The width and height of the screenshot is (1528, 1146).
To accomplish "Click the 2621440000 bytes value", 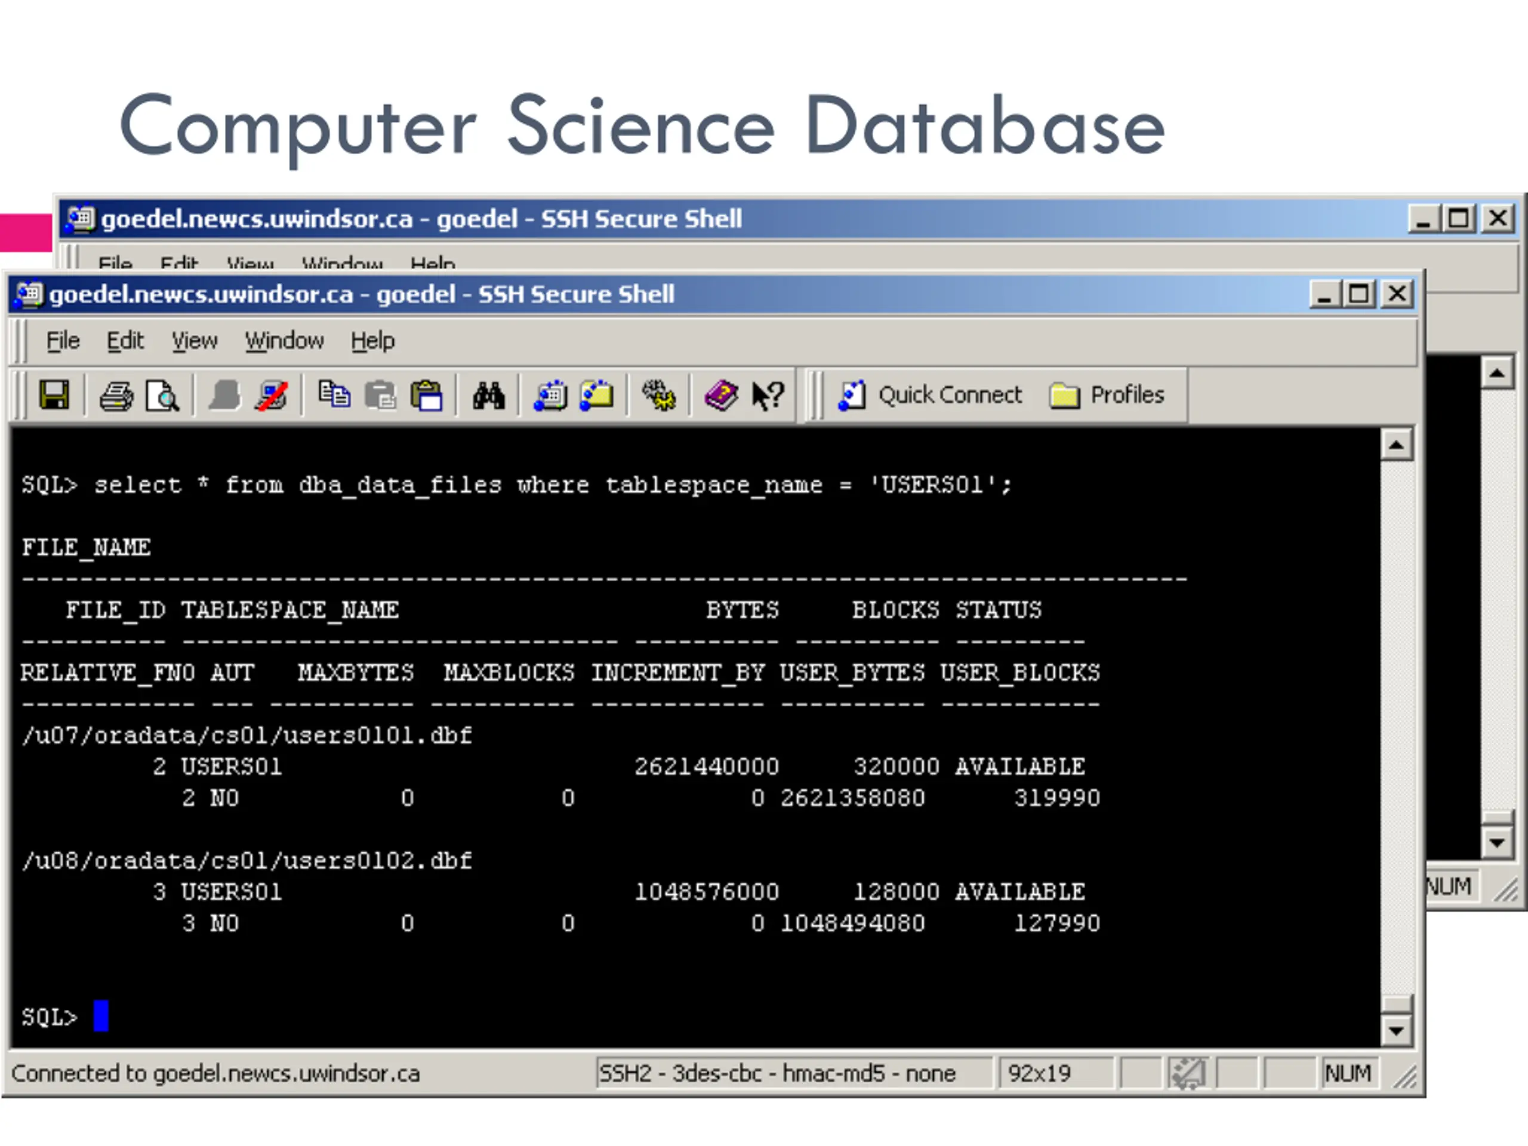I will click(707, 767).
